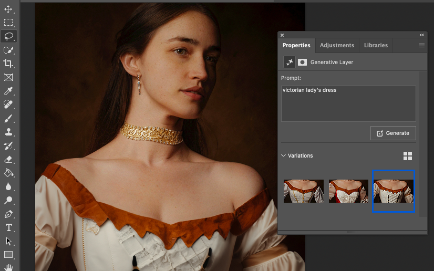Image resolution: width=434 pixels, height=271 pixels.
Task: Activate the Horizontal Type tool
Action: point(8,227)
